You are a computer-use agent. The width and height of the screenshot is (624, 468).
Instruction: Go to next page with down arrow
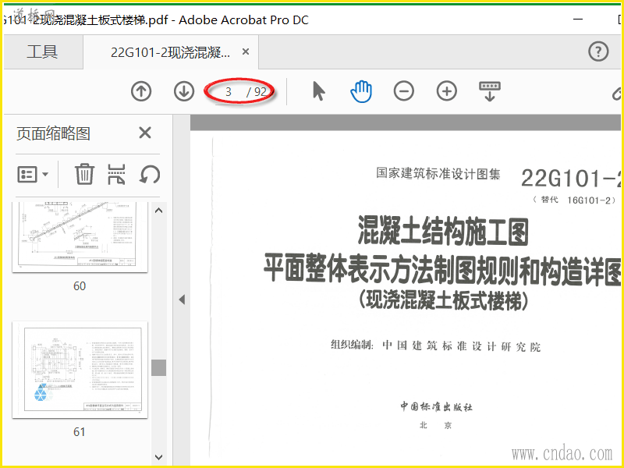point(184,91)
